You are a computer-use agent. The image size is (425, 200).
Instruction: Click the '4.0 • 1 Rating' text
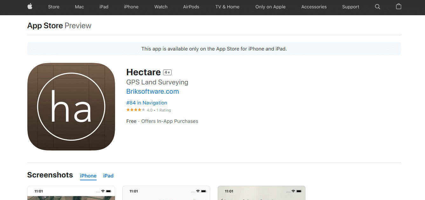[x=159, y=110]
